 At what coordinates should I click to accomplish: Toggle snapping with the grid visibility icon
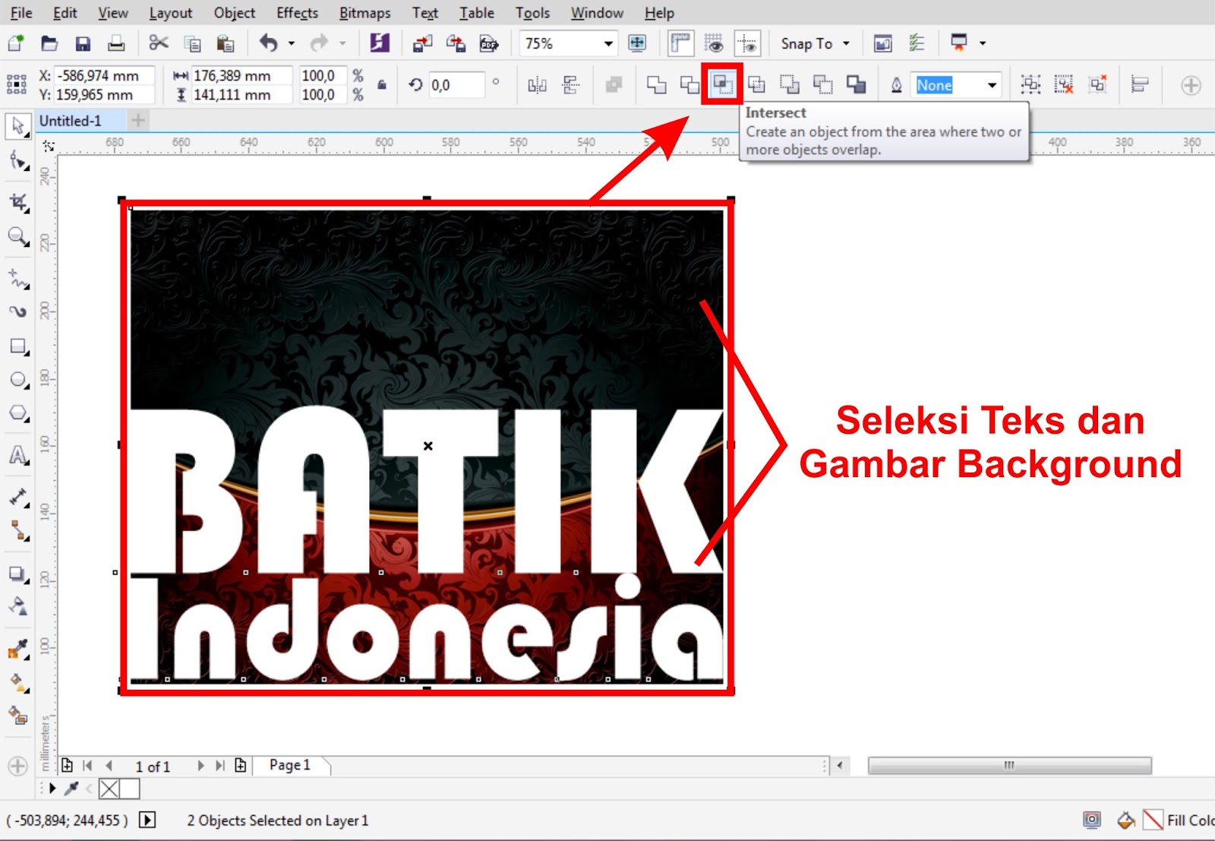pos(715,43)
